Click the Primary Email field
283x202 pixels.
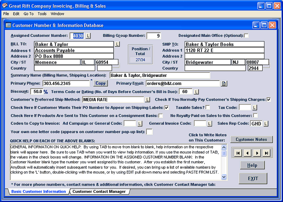coord(183,83)
